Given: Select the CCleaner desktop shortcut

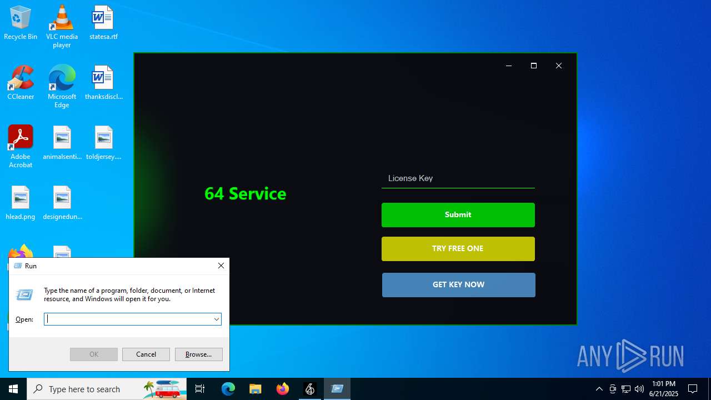Looking at the screenshot, I should click(21, 83).
